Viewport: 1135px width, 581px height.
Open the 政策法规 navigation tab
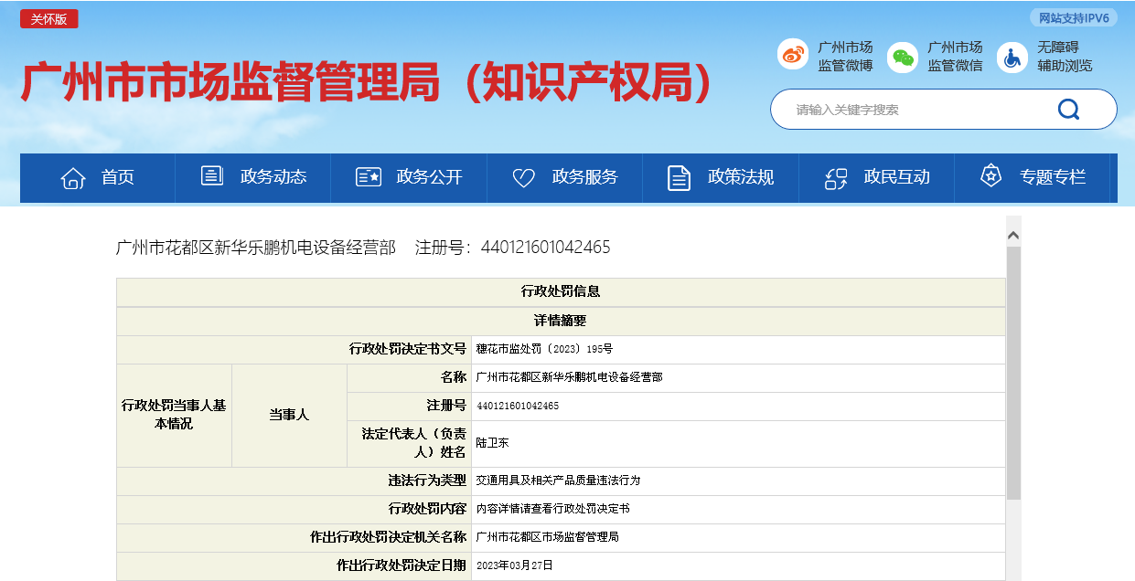tap(721, 178)
